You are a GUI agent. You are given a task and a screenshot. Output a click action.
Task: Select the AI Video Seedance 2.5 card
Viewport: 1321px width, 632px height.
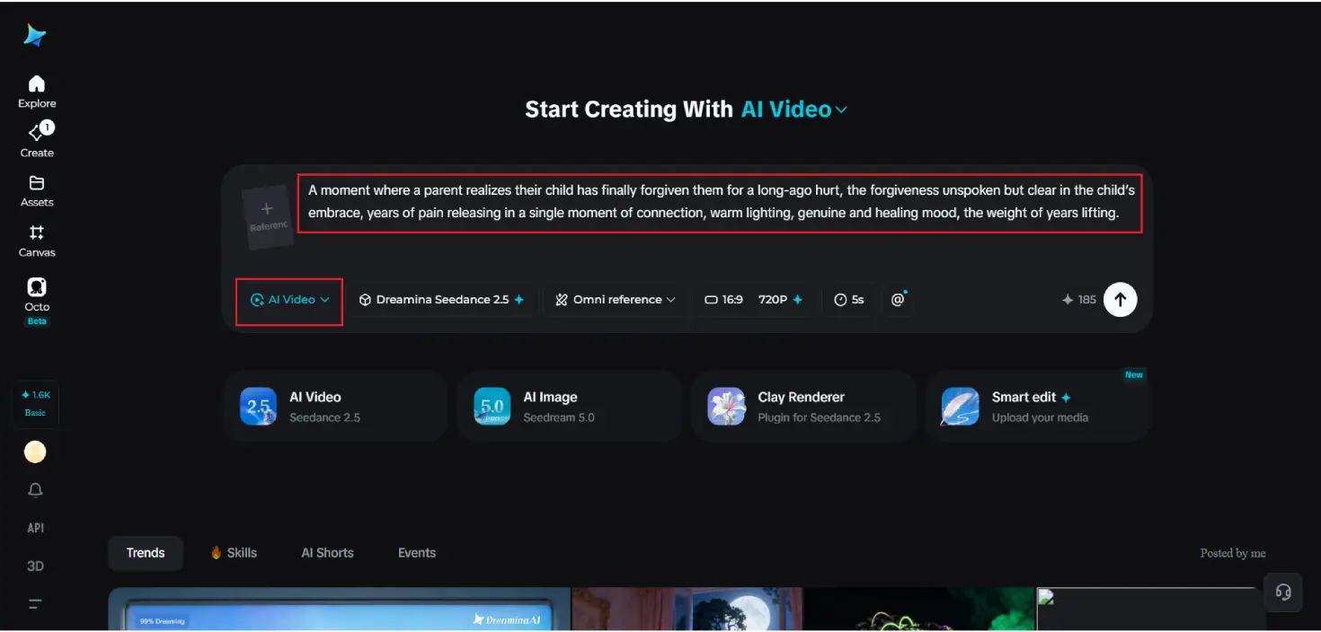335,407
